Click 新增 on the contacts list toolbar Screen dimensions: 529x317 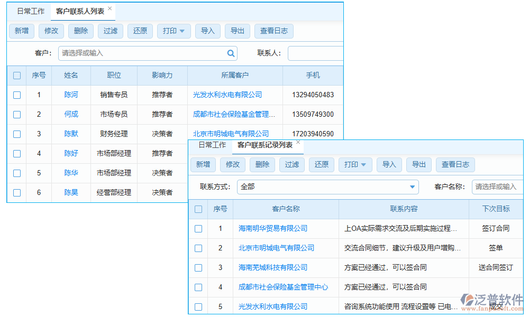click(21, 31)
